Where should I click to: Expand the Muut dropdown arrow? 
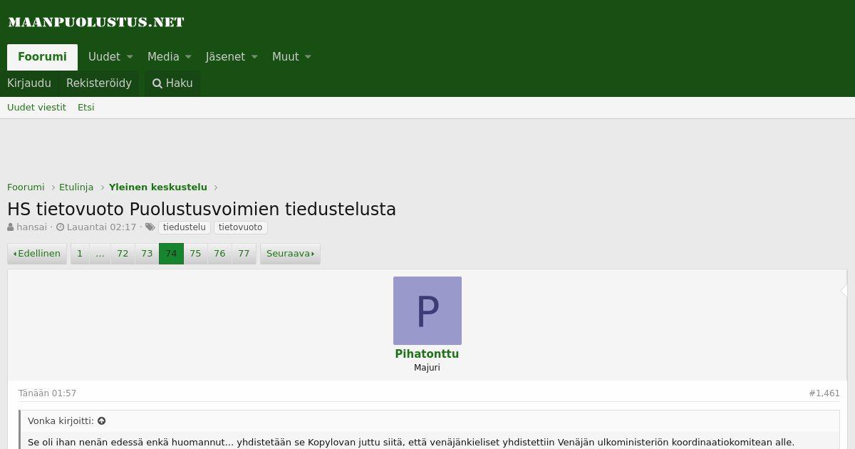pyautogui.click(x=308, y=57)
